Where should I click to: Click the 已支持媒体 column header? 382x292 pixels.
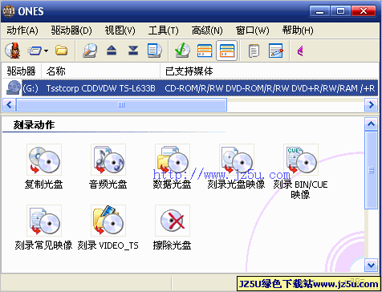[269, 71]
